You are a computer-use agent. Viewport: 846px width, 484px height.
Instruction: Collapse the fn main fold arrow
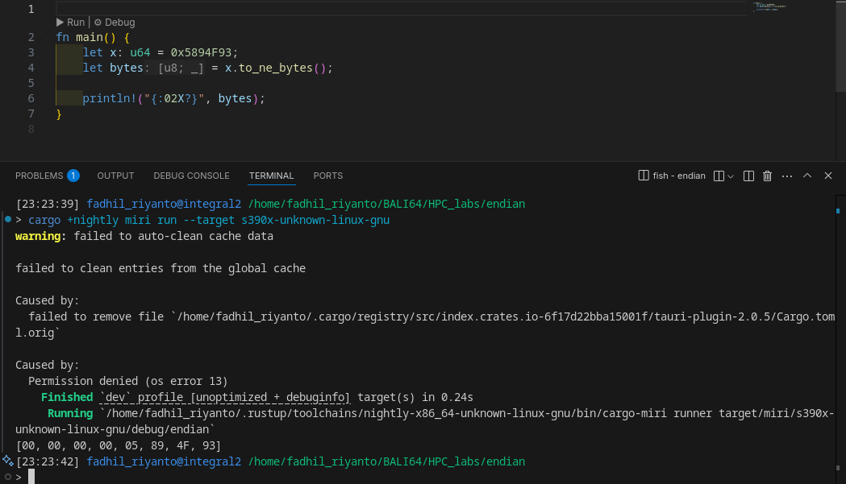pos(45,38)
